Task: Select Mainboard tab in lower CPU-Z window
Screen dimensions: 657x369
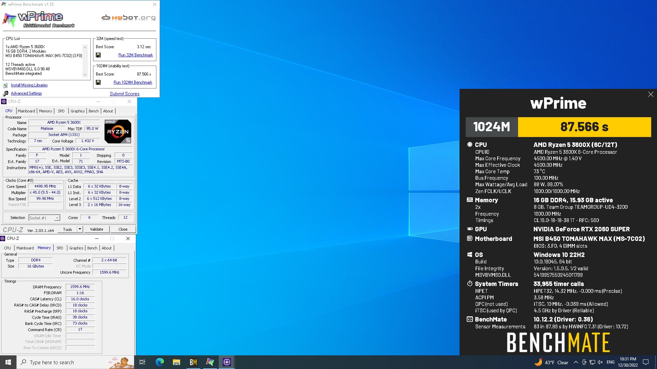Action: pos(25,248)
